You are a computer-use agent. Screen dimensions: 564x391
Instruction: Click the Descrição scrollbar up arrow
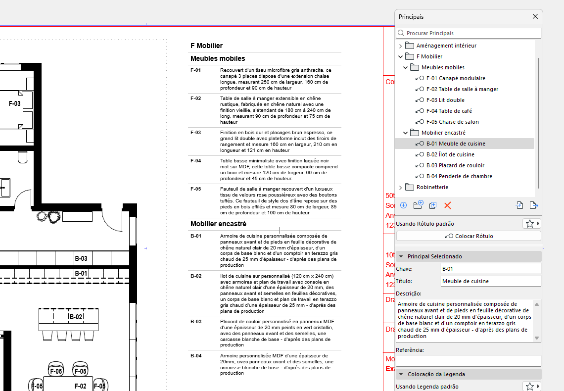537,304
